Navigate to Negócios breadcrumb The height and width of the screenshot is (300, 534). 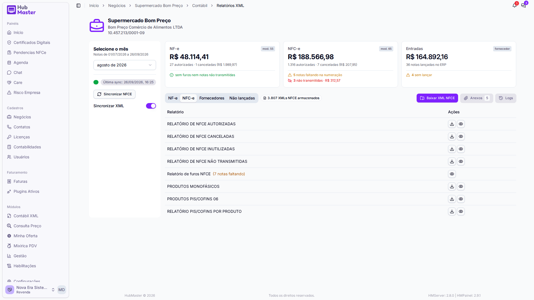[x=117, y=6]
